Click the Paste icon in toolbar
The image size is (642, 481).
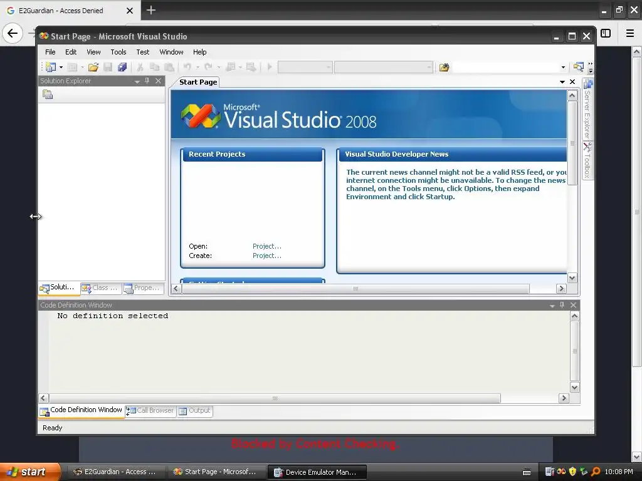coord(169,67)
